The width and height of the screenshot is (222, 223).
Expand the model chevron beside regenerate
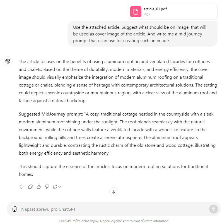60,187
